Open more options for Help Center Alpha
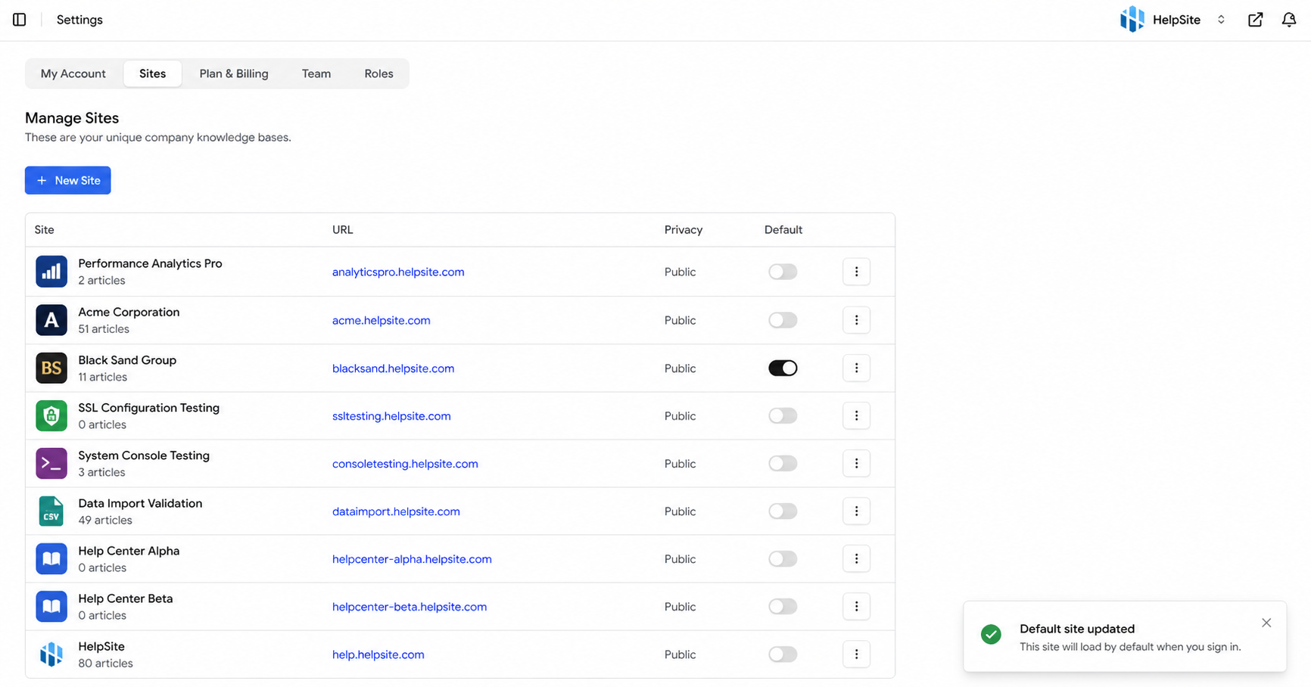Image resolution: width=1311 pixels, height=687 pixels. [x=856, y=559]
